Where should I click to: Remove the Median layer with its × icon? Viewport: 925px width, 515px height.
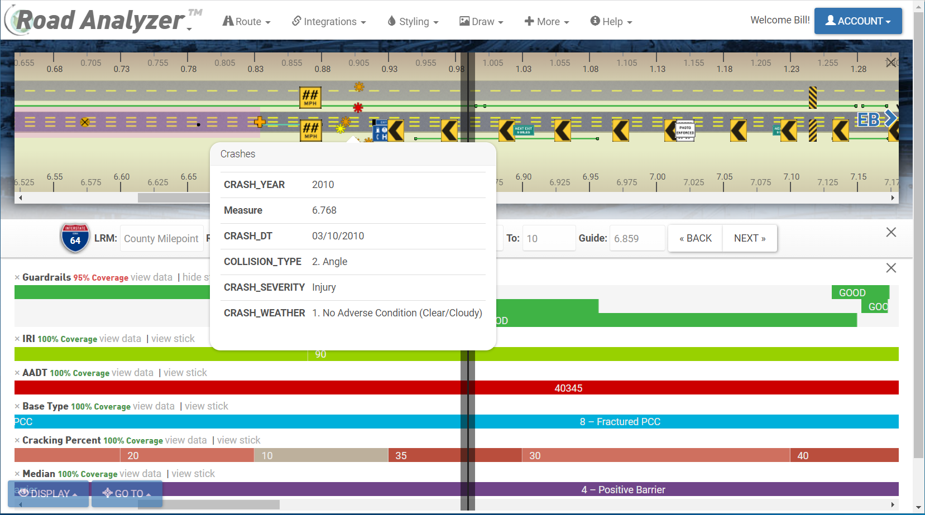click(17, 474)
